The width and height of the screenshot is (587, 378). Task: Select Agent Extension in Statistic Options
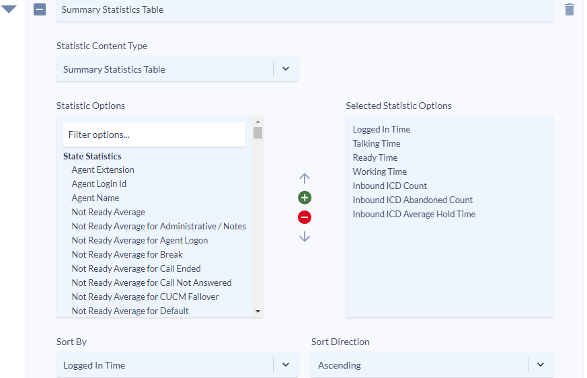[x=103, y=169]
